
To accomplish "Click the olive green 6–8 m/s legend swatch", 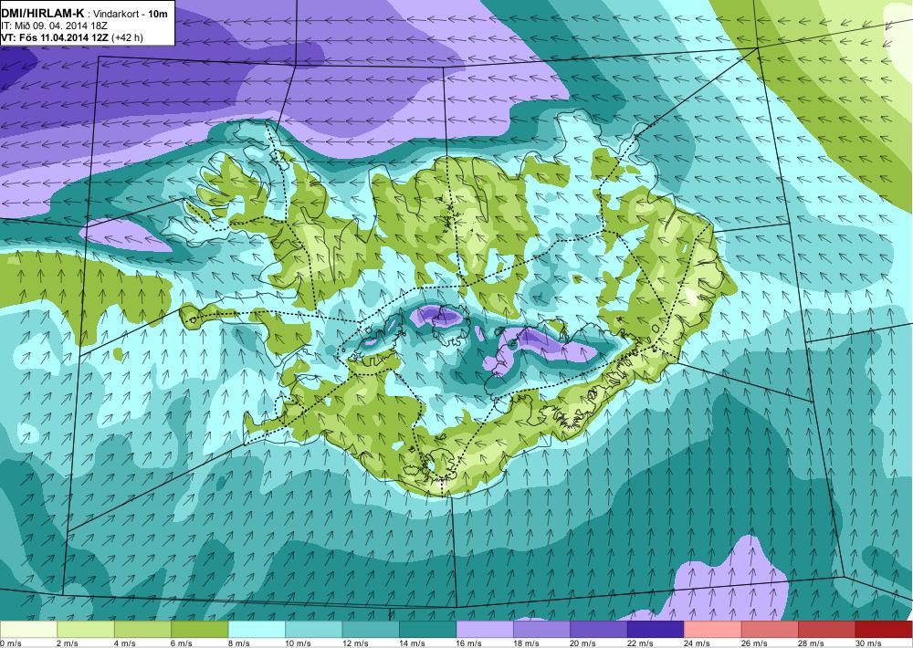I will pyautogui.click(x=200, y=630).
